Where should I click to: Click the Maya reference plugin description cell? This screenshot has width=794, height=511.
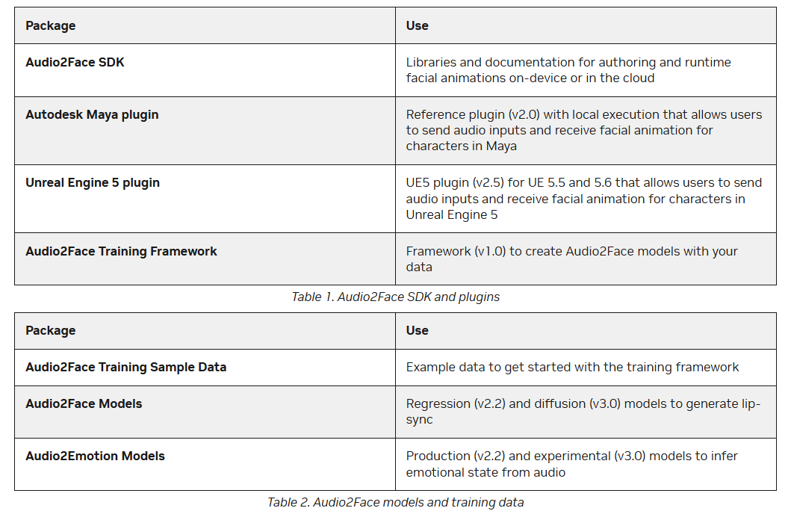[x=583, y=130]
